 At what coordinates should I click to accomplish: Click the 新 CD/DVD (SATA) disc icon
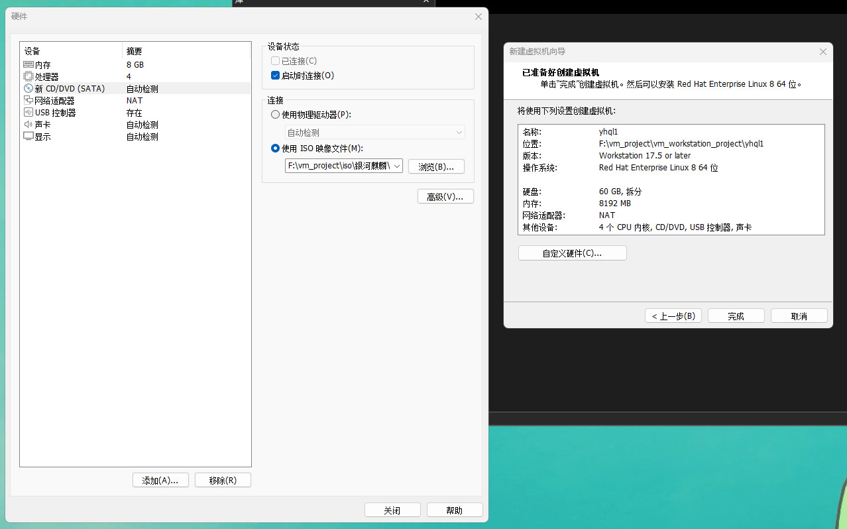28,89
